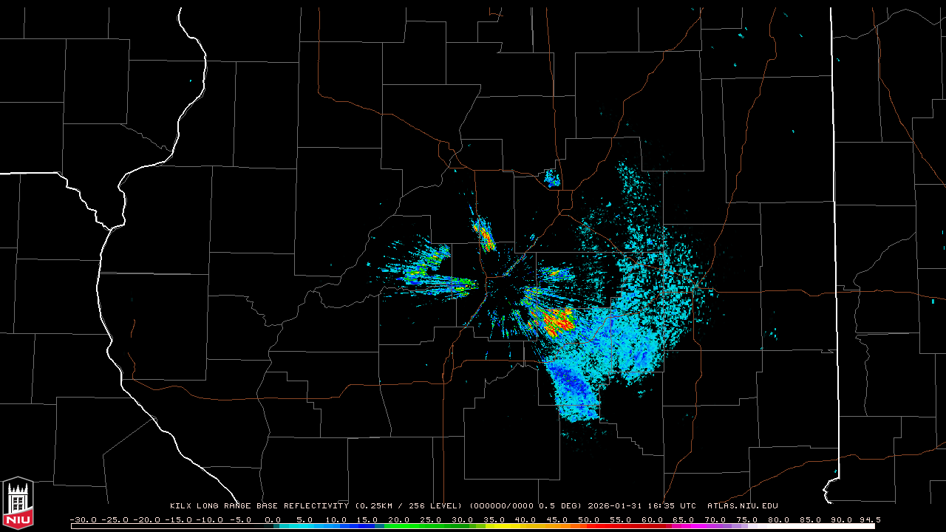Click the cyan 5.0 dBZ color on scale
This screenshot has width=946, height=532.
(304, 526)
